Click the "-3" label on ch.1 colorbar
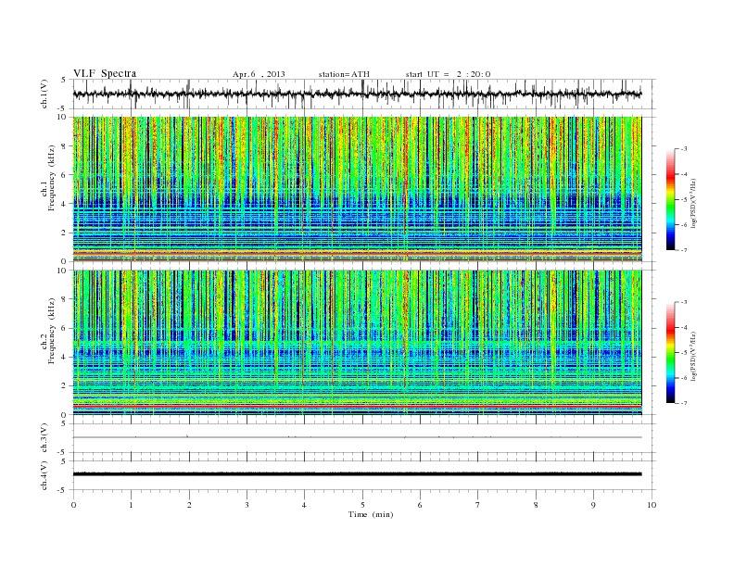The height and width of the screenshot is (567, 734). point(684,149)
